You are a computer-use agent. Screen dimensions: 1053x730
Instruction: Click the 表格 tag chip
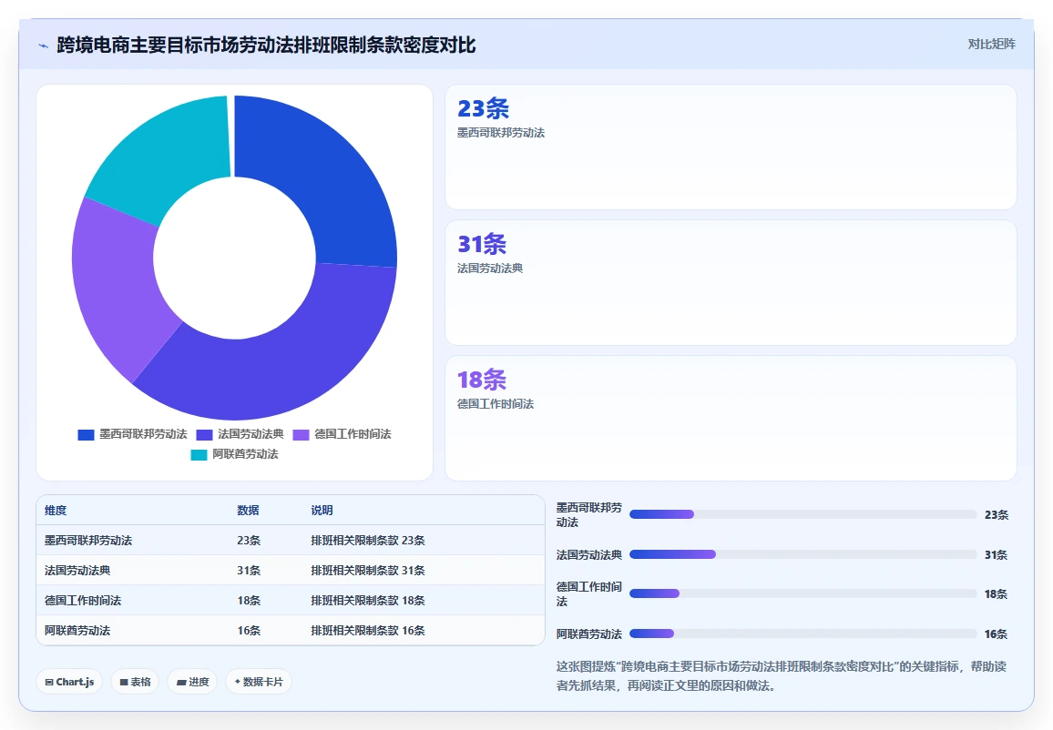coord(135,682)
